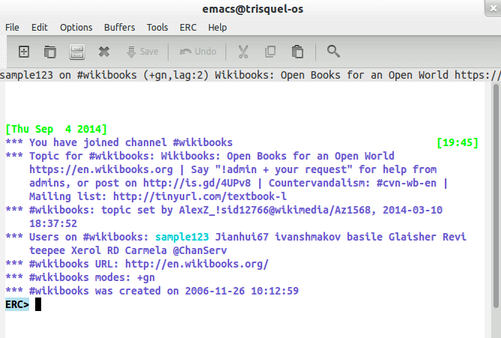
Task: Open the File menu
Action: tap(13, 27)
